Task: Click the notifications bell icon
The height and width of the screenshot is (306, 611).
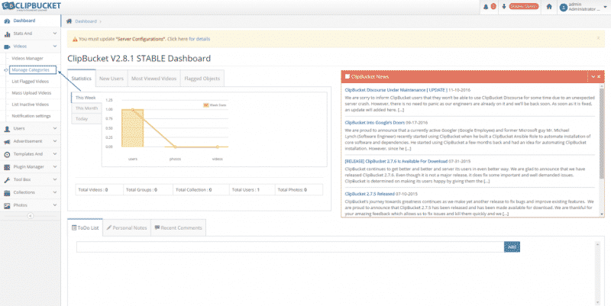Action: (x=486, y=7)
